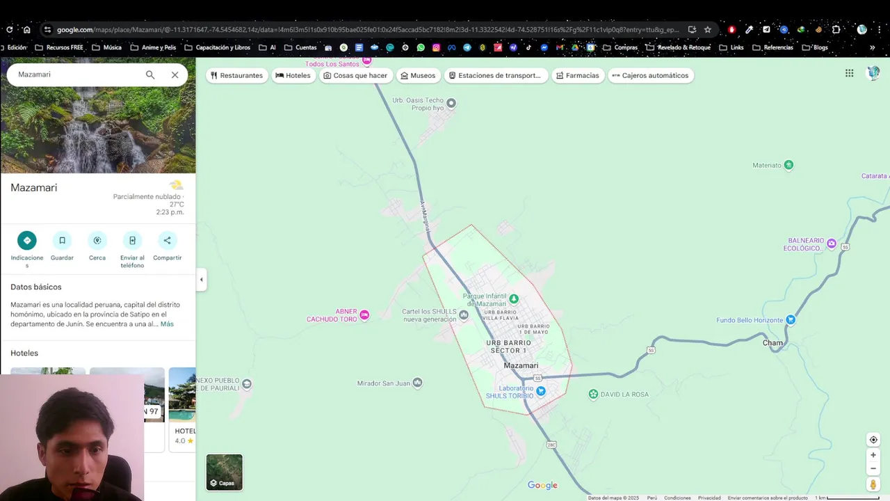This screenshot has height=501, width=890.
Task: Click the Balneario Ecológico pin
Action: (x=832, y=243)
